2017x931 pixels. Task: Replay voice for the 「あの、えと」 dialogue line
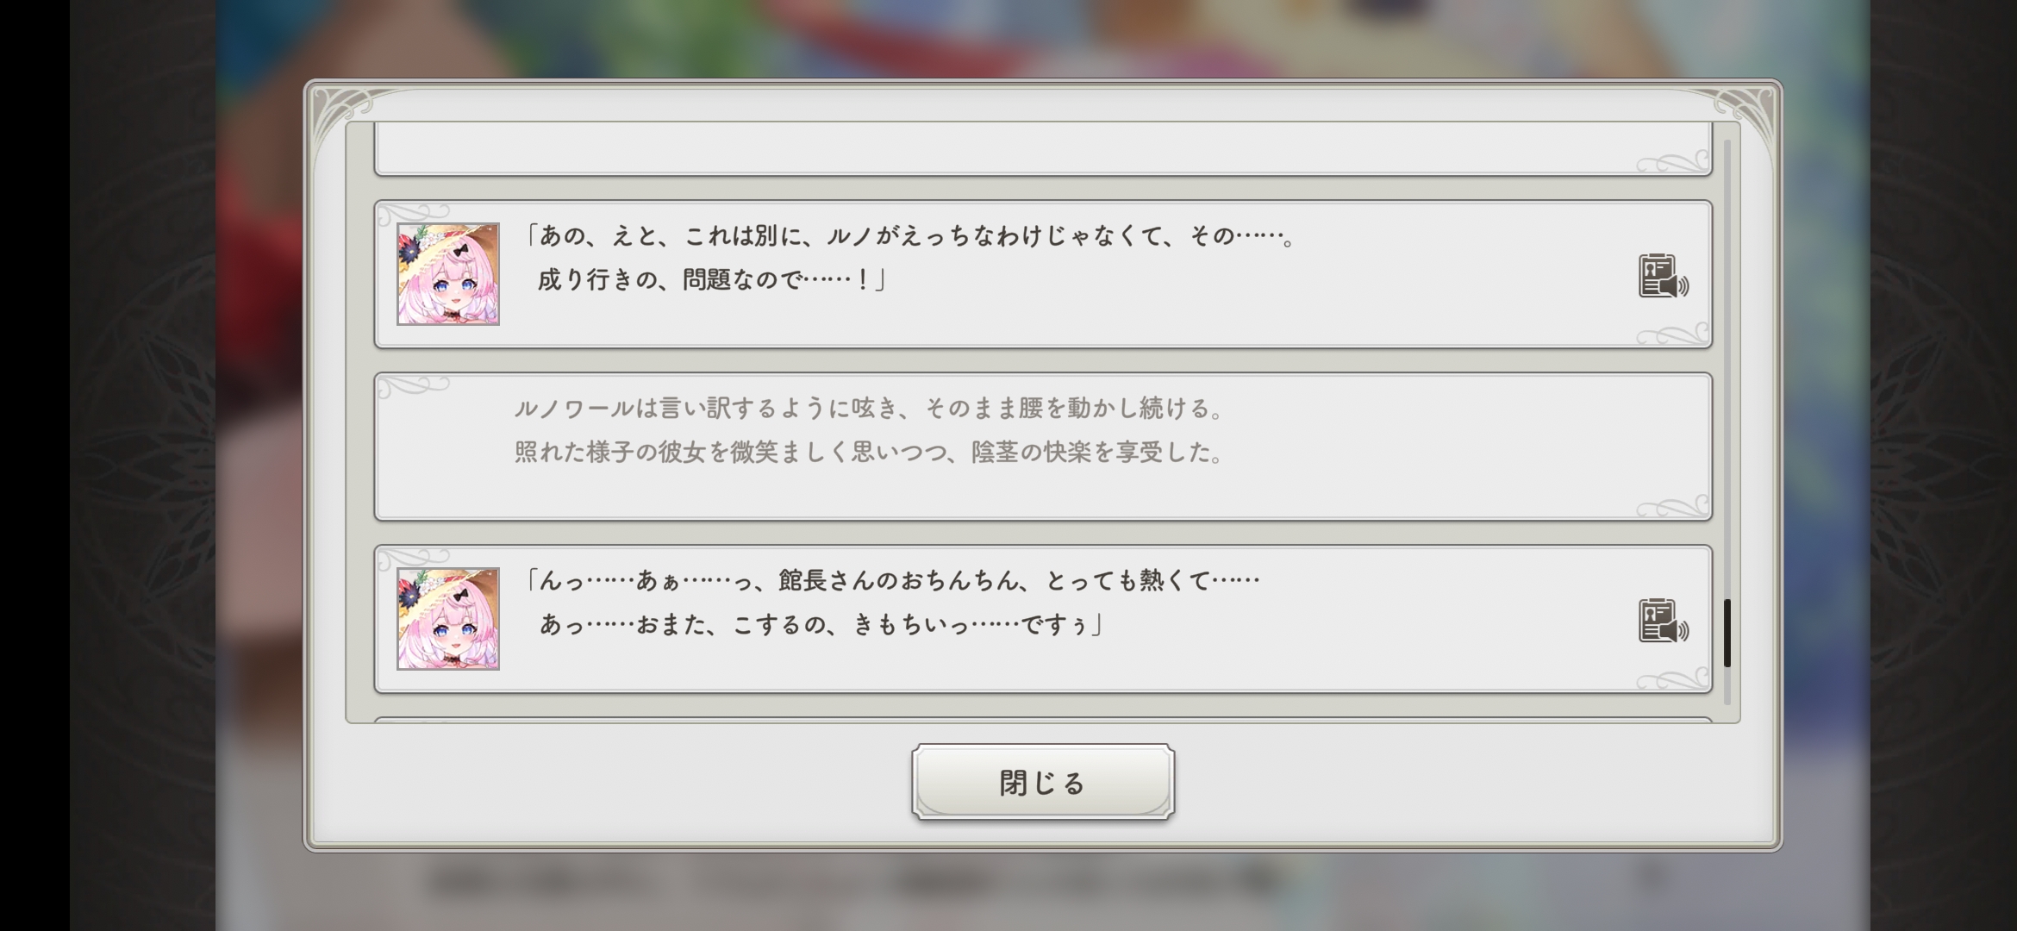[1663, 276]
